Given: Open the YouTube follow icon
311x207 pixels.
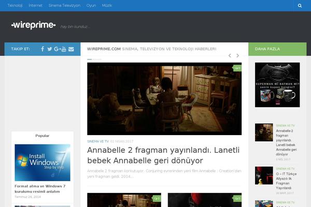Looking at the screenshot, I should pos(64,49).
